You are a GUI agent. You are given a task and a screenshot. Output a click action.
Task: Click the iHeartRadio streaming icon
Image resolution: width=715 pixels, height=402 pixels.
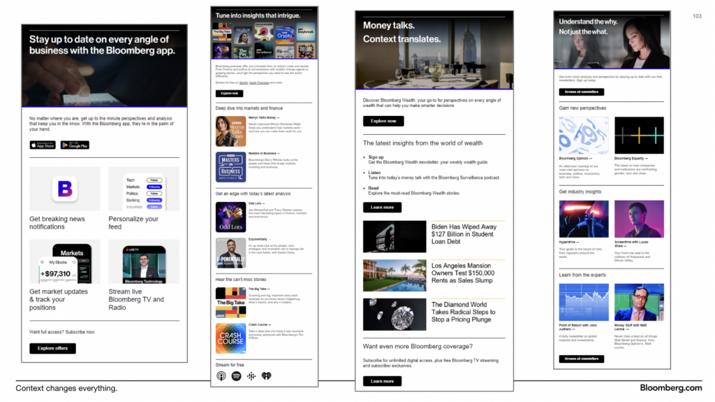point(266,376)
